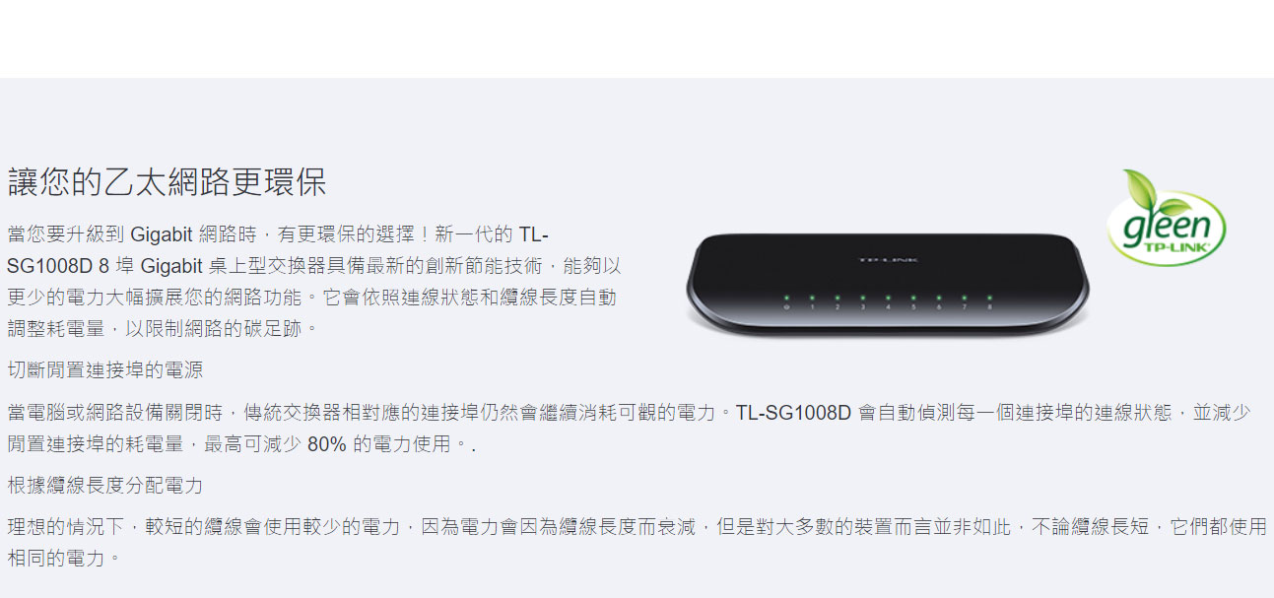Click TL-SG1008D in the idle-port paragraph
The width and height of the screenshot is (1274, 598).
click(x=793, y=413)
